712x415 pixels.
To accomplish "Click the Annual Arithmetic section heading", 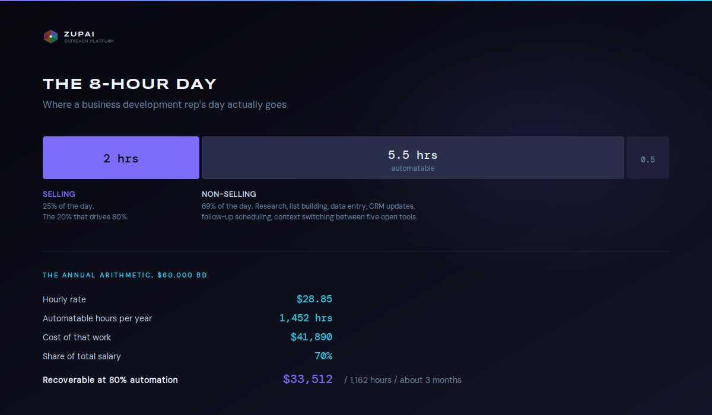I will pyautogui.click(x=125, y=275).
